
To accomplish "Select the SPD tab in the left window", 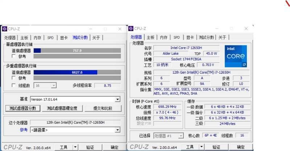I will pyautogui.click(x=50, y=38).
